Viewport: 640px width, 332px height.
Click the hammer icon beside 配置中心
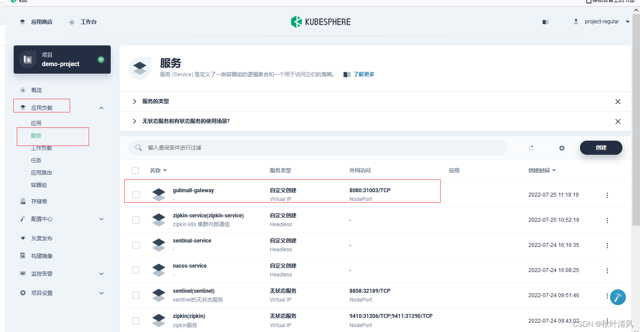[x=23, y=219]
